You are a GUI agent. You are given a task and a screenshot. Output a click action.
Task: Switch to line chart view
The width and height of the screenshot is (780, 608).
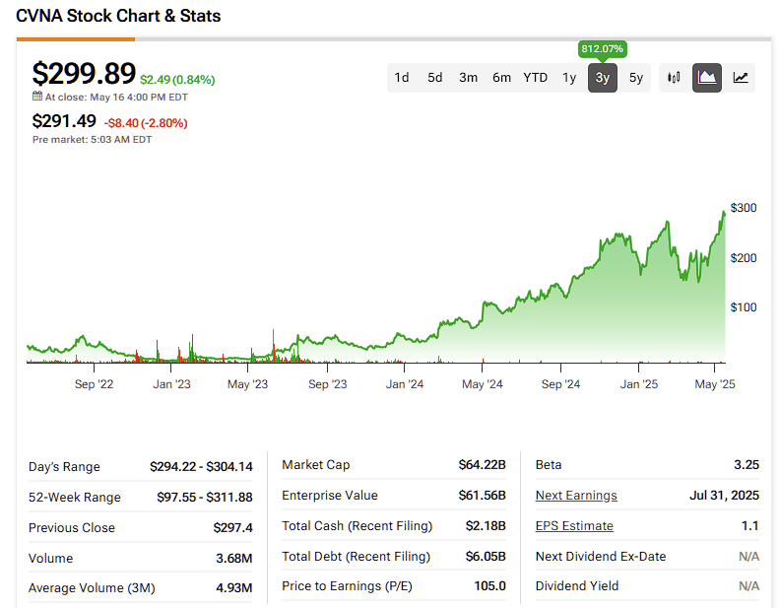(740, 78)
